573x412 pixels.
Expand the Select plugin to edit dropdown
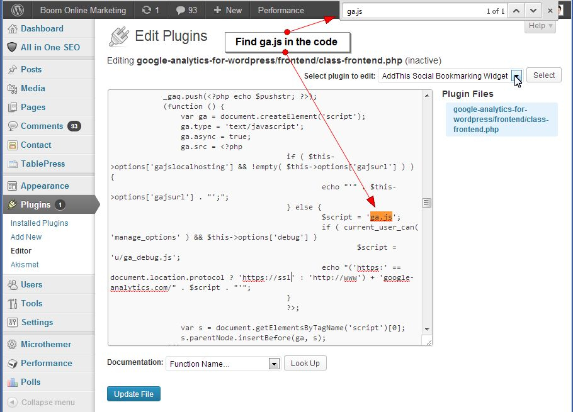point(516,76)
